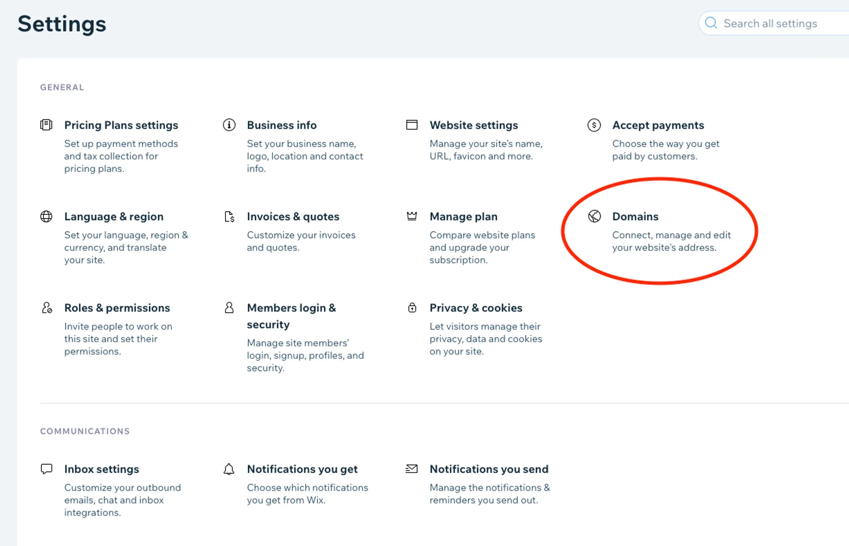Open the Business info settings

click(x=282, y=125)
